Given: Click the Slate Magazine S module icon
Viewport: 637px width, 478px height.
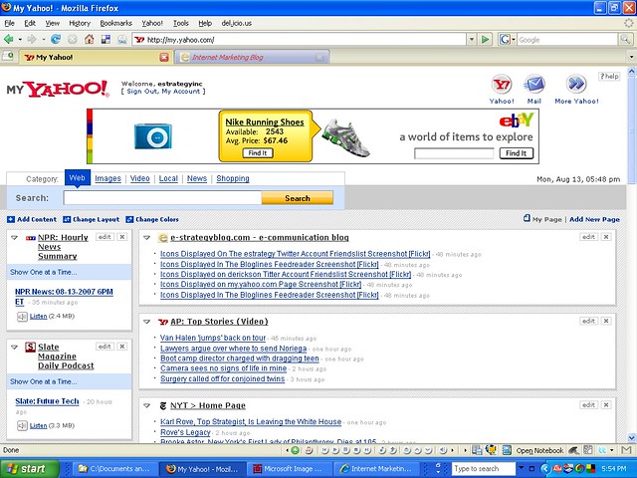Looking at the screenshot, I should click(x=30, y=348).
